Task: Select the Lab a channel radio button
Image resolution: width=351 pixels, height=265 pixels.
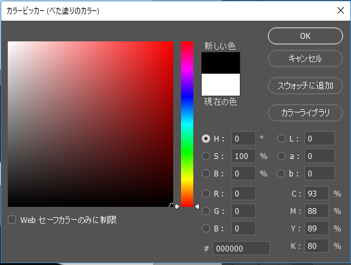Action: [x=281, y=156]
